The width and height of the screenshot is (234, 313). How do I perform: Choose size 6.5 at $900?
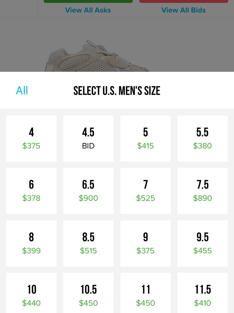point(88,191)
